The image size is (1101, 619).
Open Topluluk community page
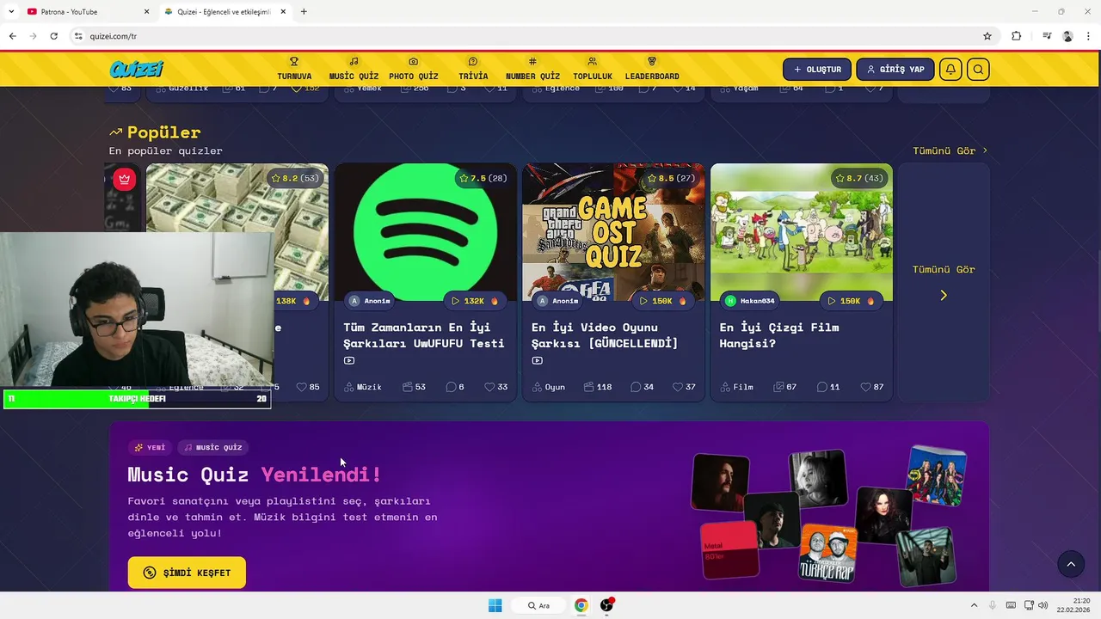592,69
